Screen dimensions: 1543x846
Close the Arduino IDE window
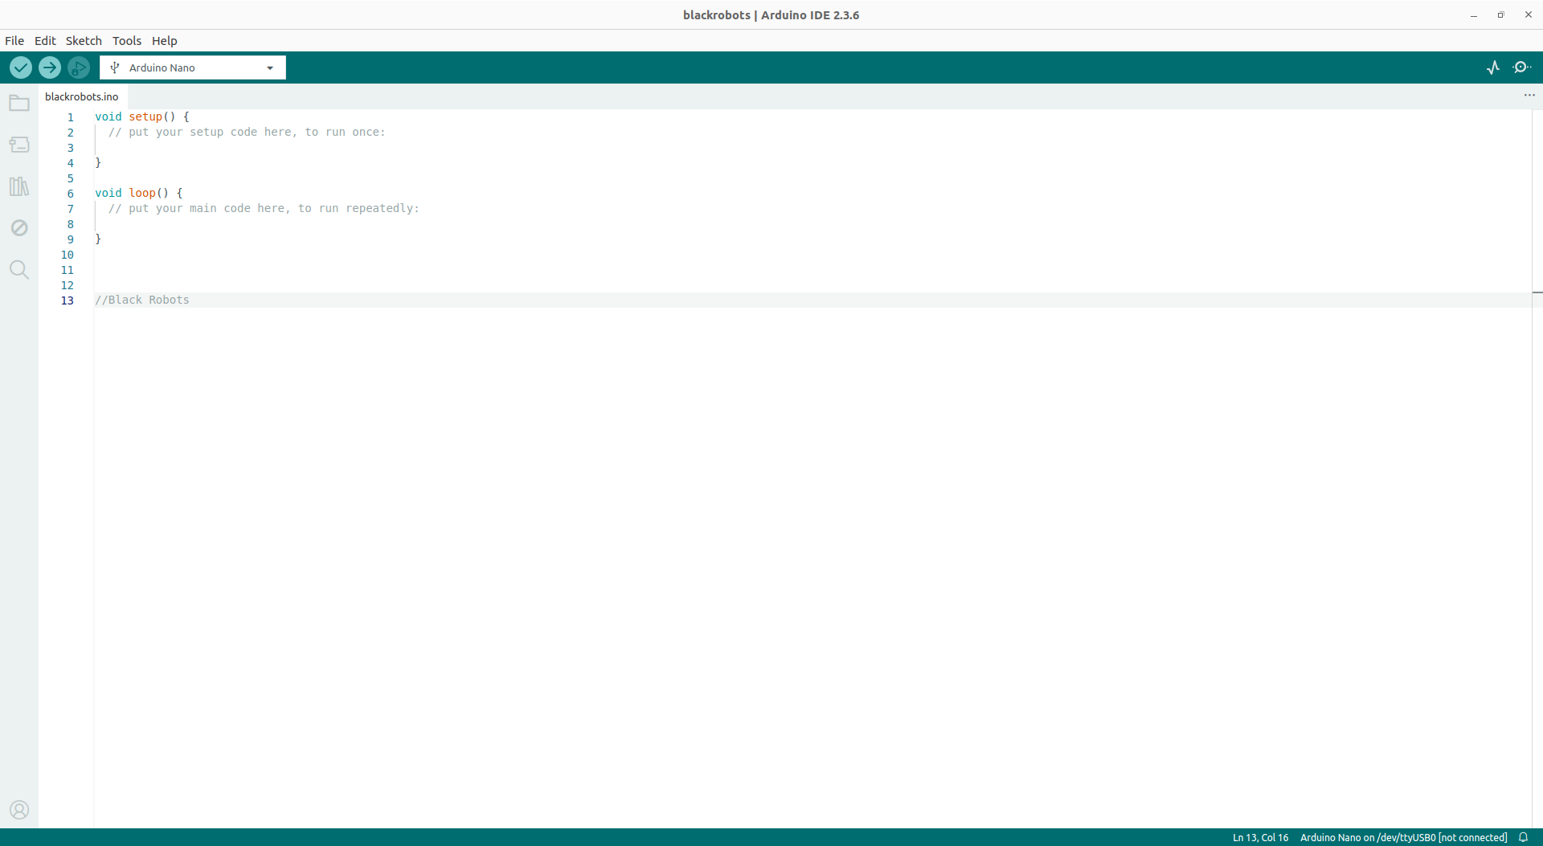click(1528, 15)
